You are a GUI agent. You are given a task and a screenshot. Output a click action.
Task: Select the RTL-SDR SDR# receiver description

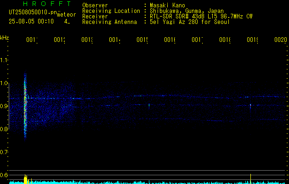coord(201,17)
